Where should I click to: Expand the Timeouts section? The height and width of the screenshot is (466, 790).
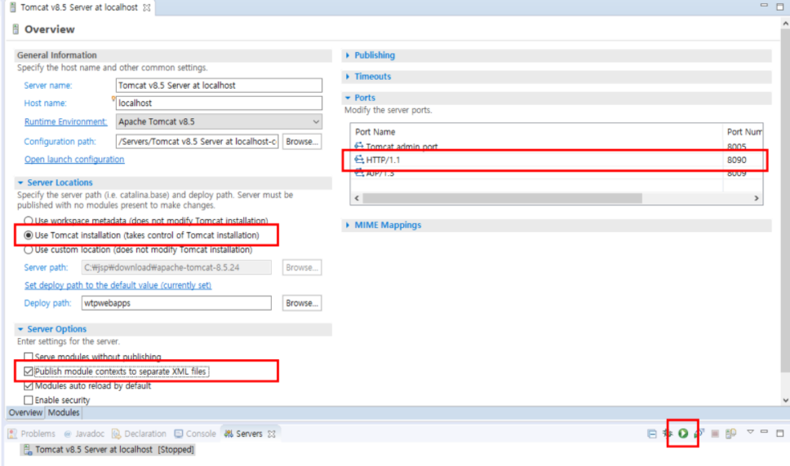point(348,77)
